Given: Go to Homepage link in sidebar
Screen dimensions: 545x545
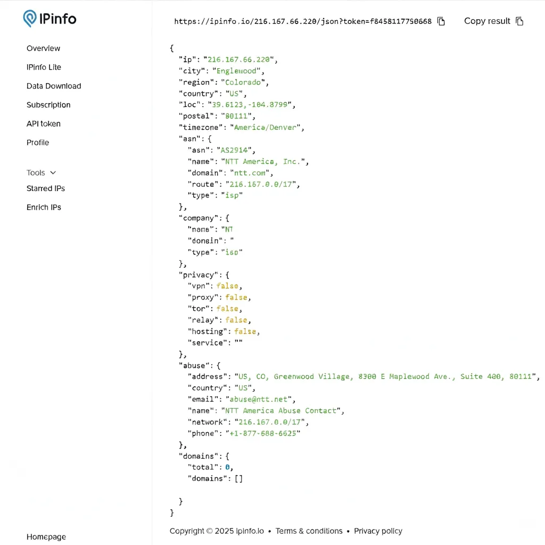Looking at the screenshot, I should [46, 536].
